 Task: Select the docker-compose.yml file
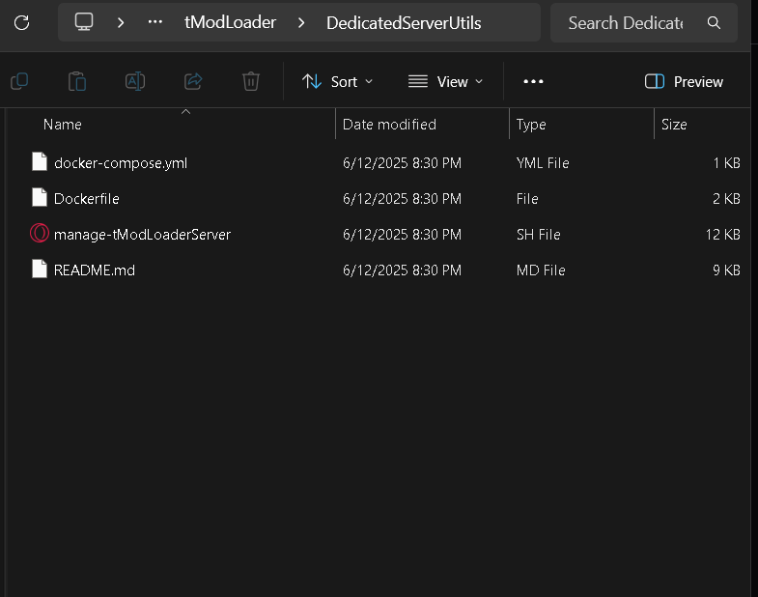[121, 163]
